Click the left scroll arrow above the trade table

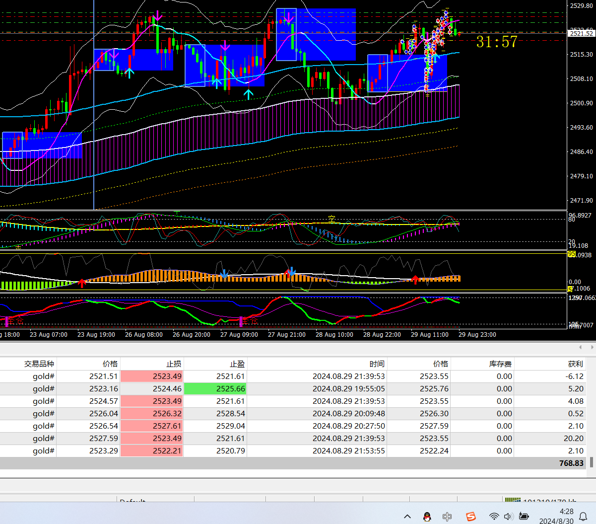coord(580,347)
